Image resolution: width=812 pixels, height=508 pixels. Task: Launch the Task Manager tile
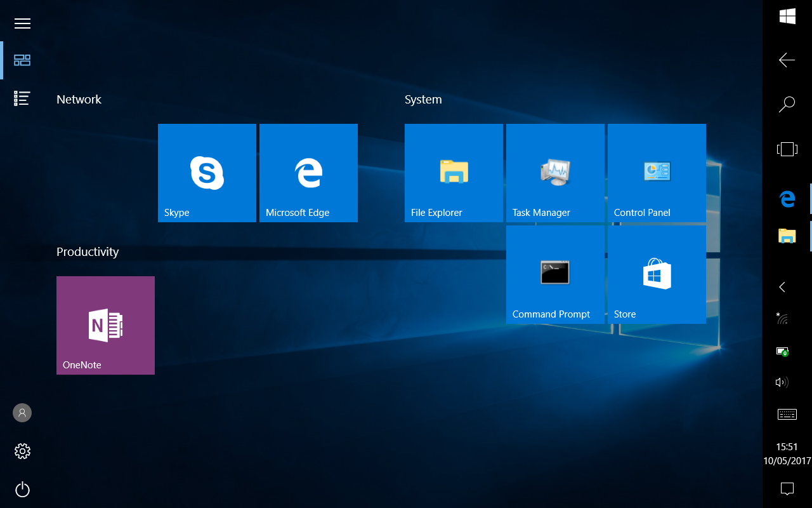click(x=555, y=173)
